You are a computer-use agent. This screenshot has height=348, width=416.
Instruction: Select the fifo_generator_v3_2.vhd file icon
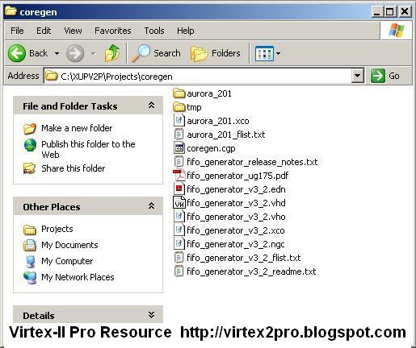click(179, 203)
